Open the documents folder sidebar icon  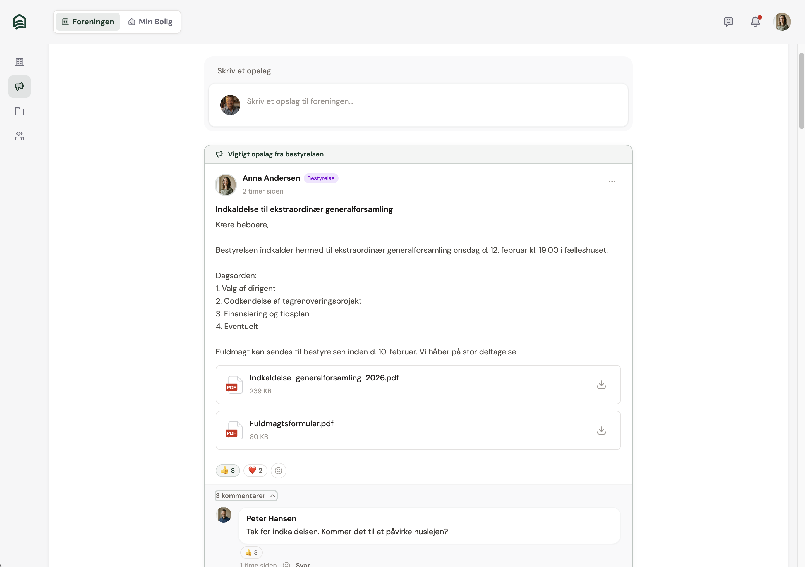pyautogui.click(x=20, y=111)
